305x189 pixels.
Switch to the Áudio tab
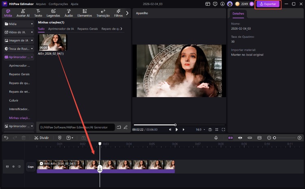click(69, 13)
